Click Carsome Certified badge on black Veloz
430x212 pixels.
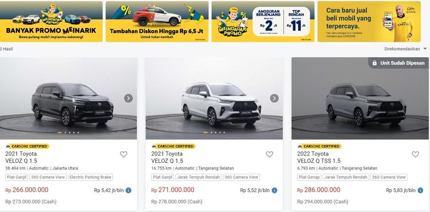(x=27, y=146)
